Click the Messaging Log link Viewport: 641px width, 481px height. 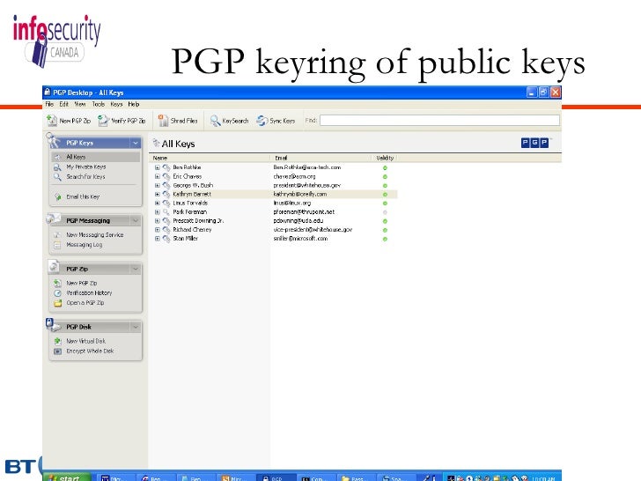85,245
